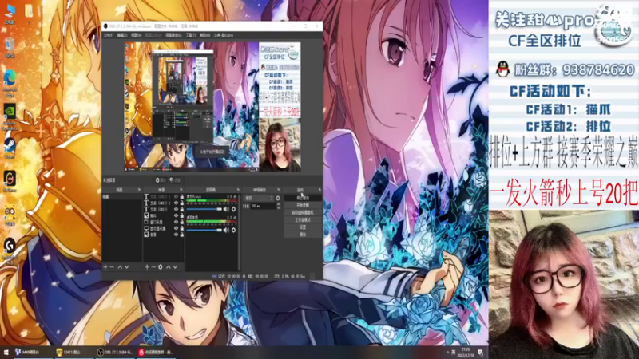
Task: Click the Start Recording button
Action: click(x=303, y=205)
